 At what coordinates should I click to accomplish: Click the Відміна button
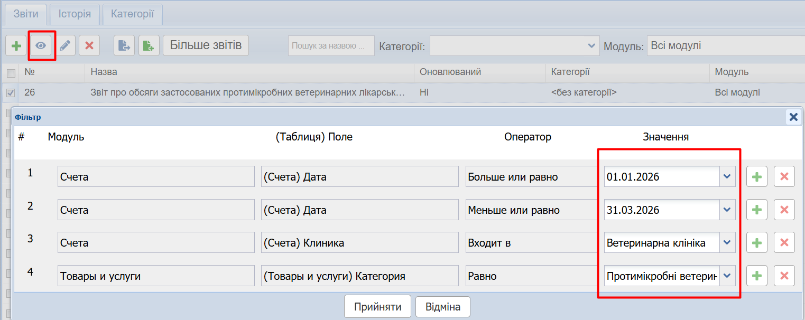442,307
